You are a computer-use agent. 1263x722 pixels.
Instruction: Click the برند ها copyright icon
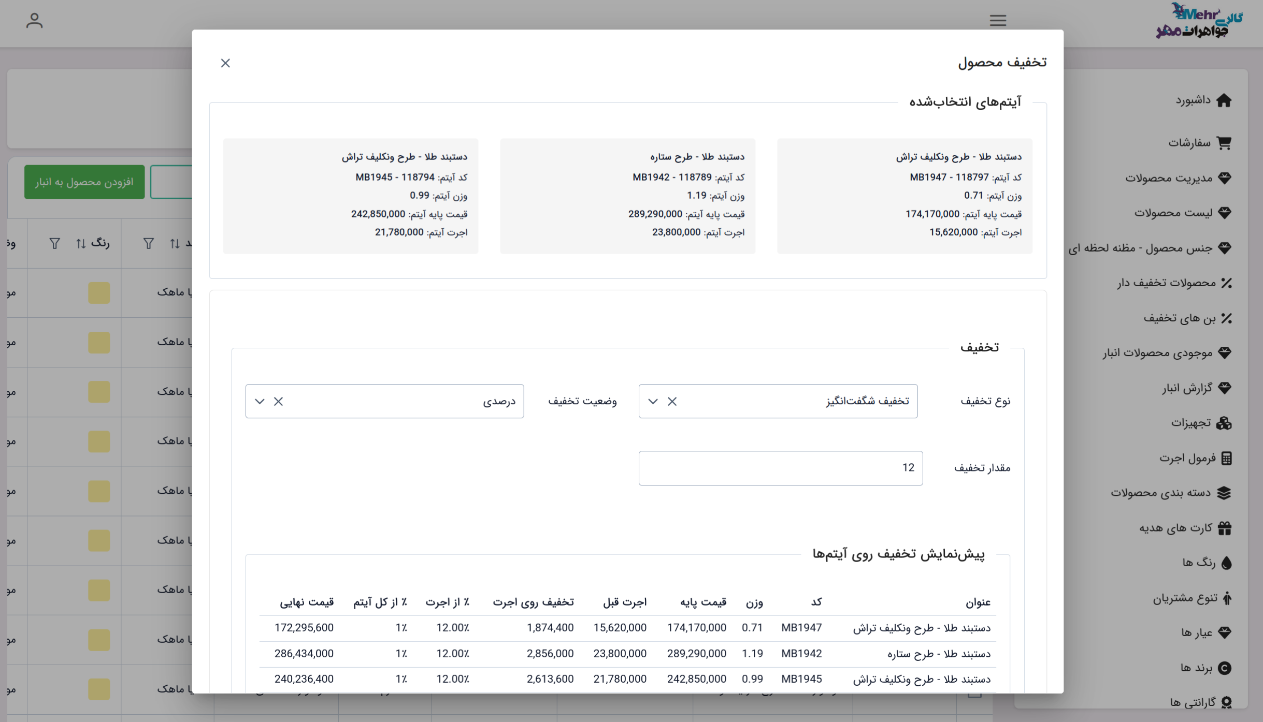1225,668
